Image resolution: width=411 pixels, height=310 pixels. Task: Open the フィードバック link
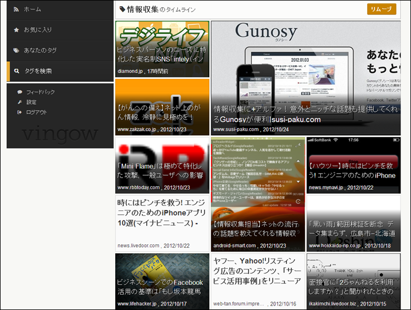click(x=41, y=92)
